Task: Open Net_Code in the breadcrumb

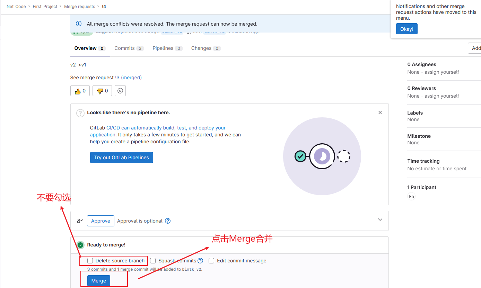Action: [x=16, y=7]
